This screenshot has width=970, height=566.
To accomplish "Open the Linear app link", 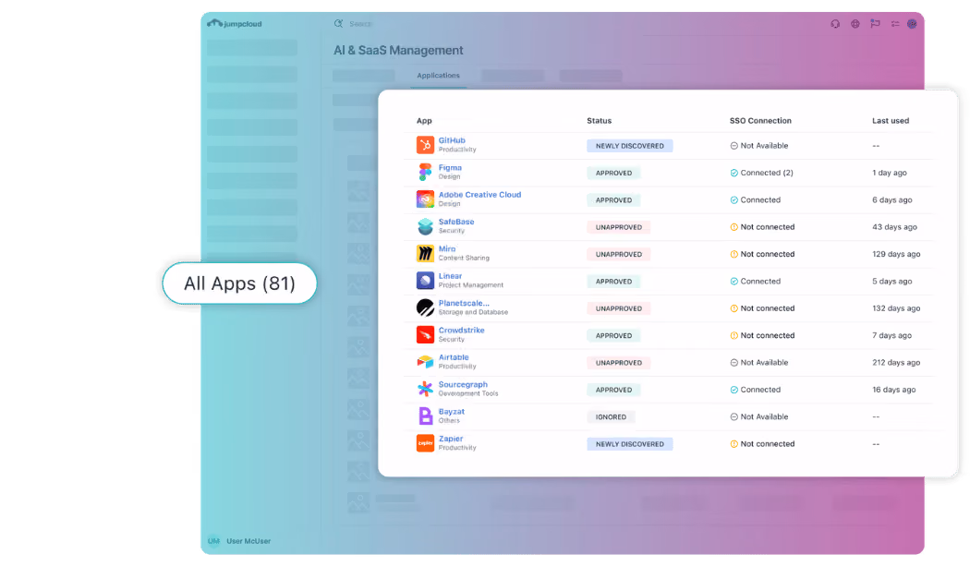I will (450, 276).
